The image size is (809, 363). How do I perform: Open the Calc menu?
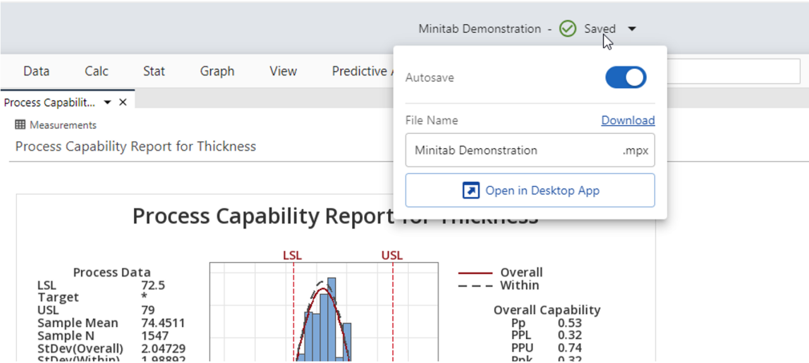click(97, 71)
